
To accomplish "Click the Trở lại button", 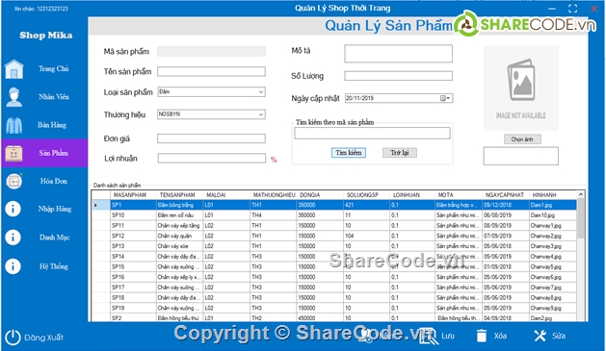I will [x=400, y=153].
